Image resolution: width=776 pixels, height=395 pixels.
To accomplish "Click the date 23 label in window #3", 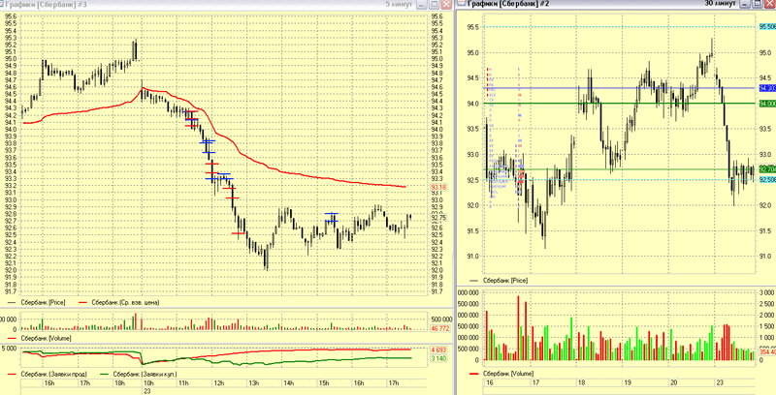I will point(147,390).
